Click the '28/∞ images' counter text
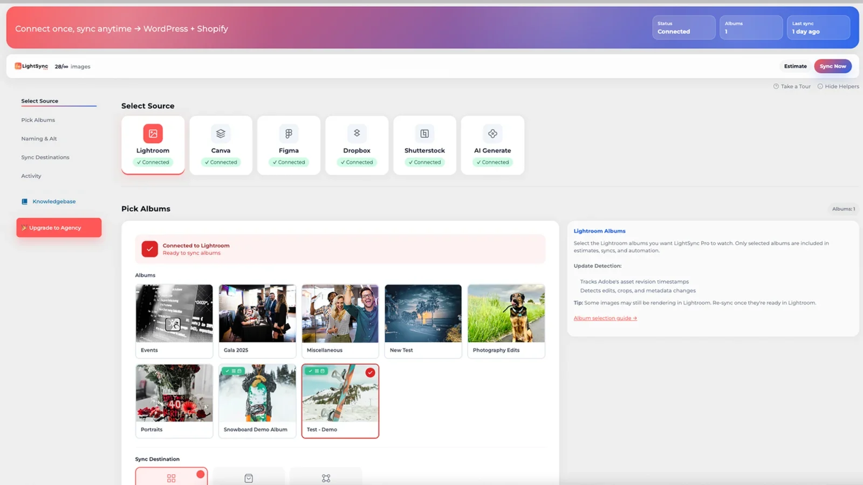The image size is (863, 485). pyautogui.click(x=72, y=66)
